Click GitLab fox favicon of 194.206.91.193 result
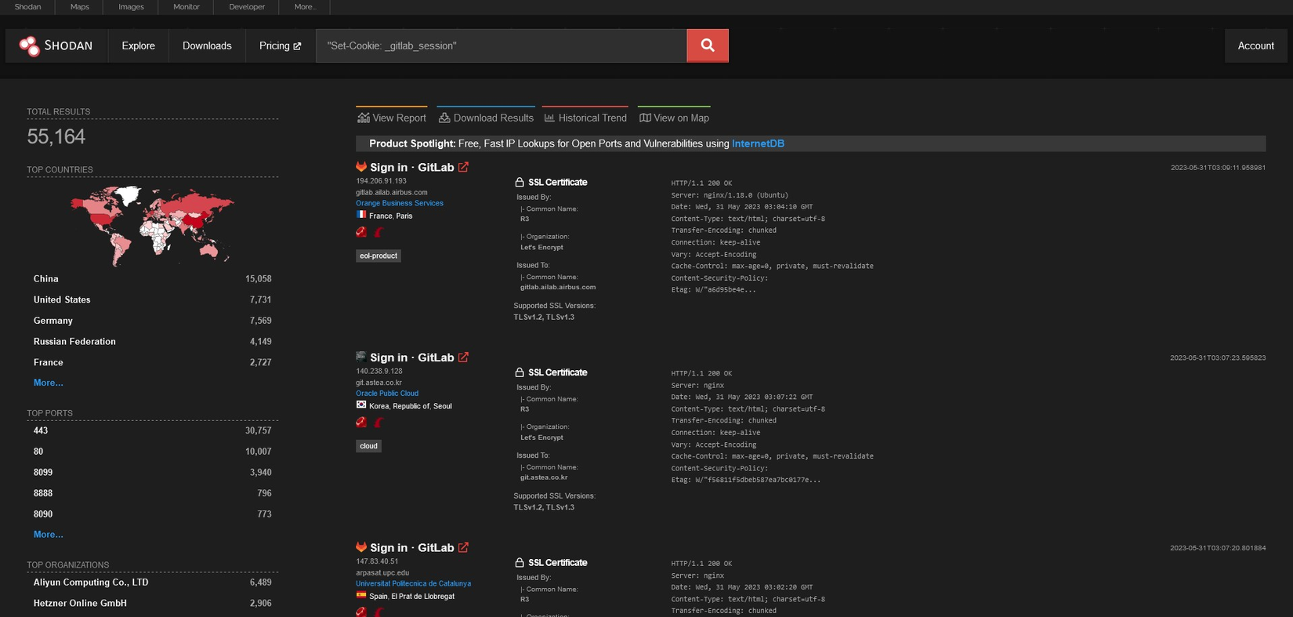This screenshot has width=1293, height=617. point(361,166)
